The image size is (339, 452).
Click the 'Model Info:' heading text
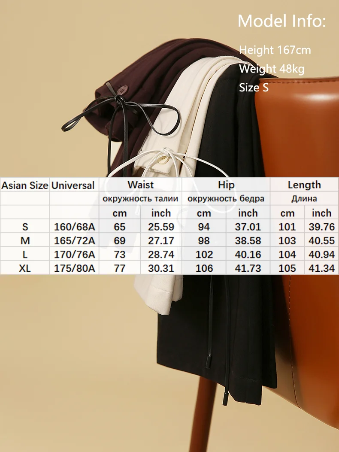281,21
